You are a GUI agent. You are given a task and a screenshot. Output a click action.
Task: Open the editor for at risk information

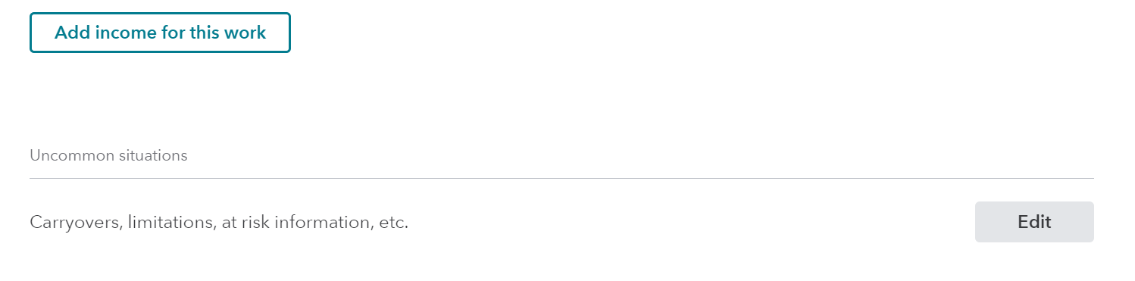[1034, 222]
